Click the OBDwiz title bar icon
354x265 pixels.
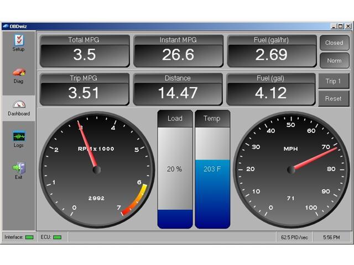pyautogui.click(x=6, y=26)
